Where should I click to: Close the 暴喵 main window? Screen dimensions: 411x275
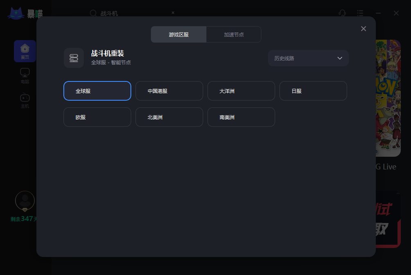click(x=396, y=13)
